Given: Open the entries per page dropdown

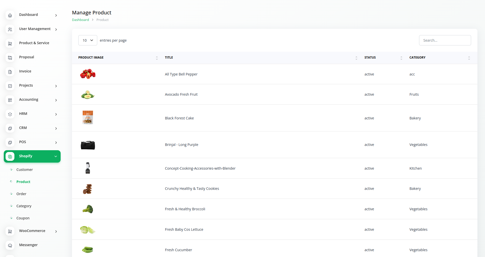Looking at the screenshot, I should [x=88, y=40].
